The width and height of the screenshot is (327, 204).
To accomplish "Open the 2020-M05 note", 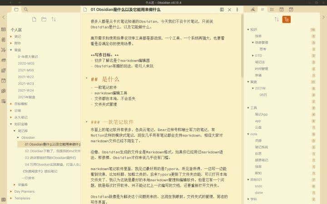I will click(x=26, y=63).
